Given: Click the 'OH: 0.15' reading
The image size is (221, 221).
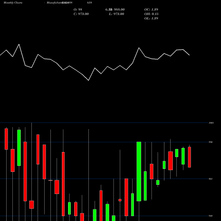Looking at the screenshot, I should click(x=151, y=14).
